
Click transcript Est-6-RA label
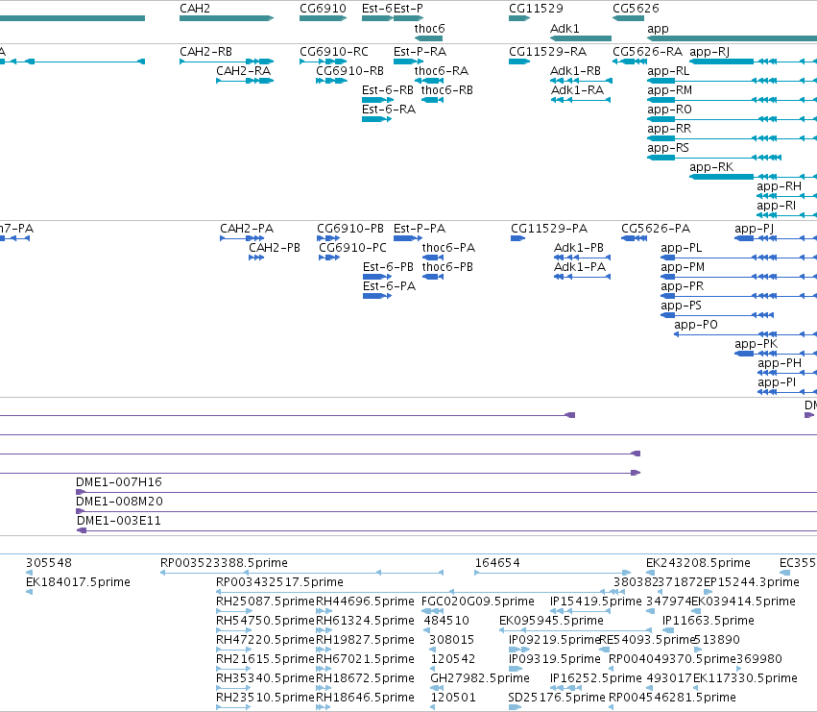point(389,110)
